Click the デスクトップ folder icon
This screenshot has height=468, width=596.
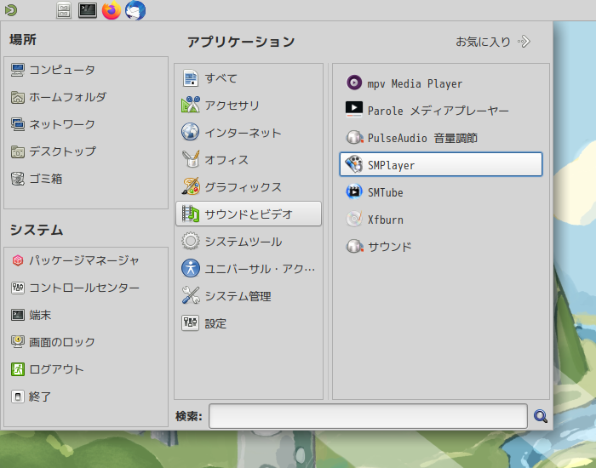point(18,151)
